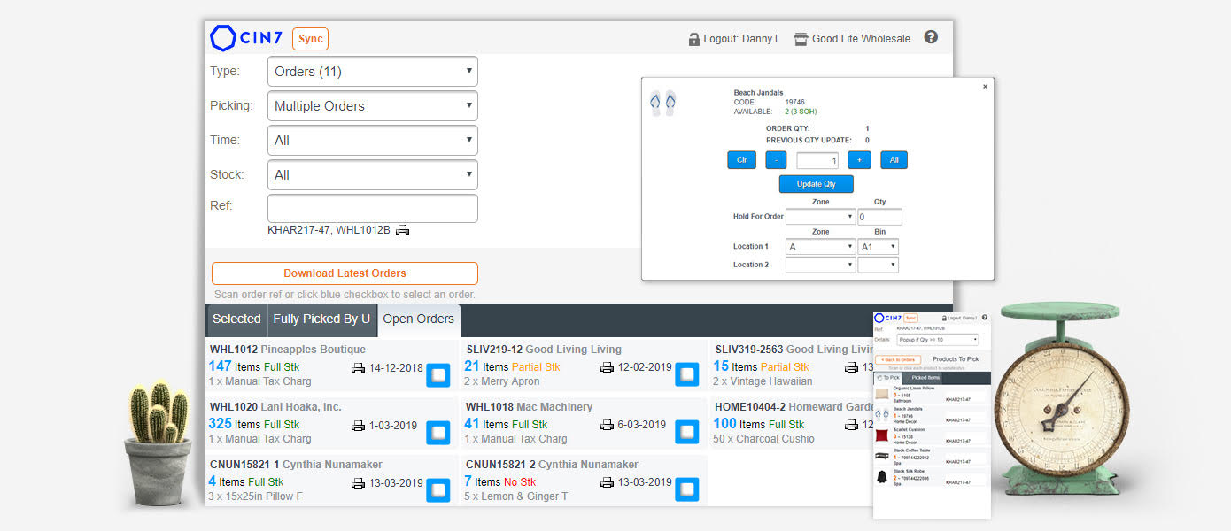The width and height of the screenshot is (1231, 531).
Task: Click Beach Jandals image in quantity popup
Action: 662,103
